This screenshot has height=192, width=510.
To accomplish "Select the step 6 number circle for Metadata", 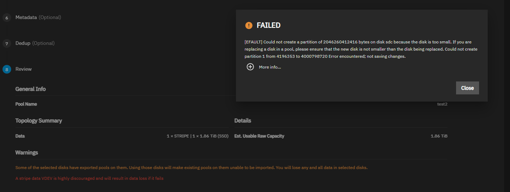I will 7,18.
